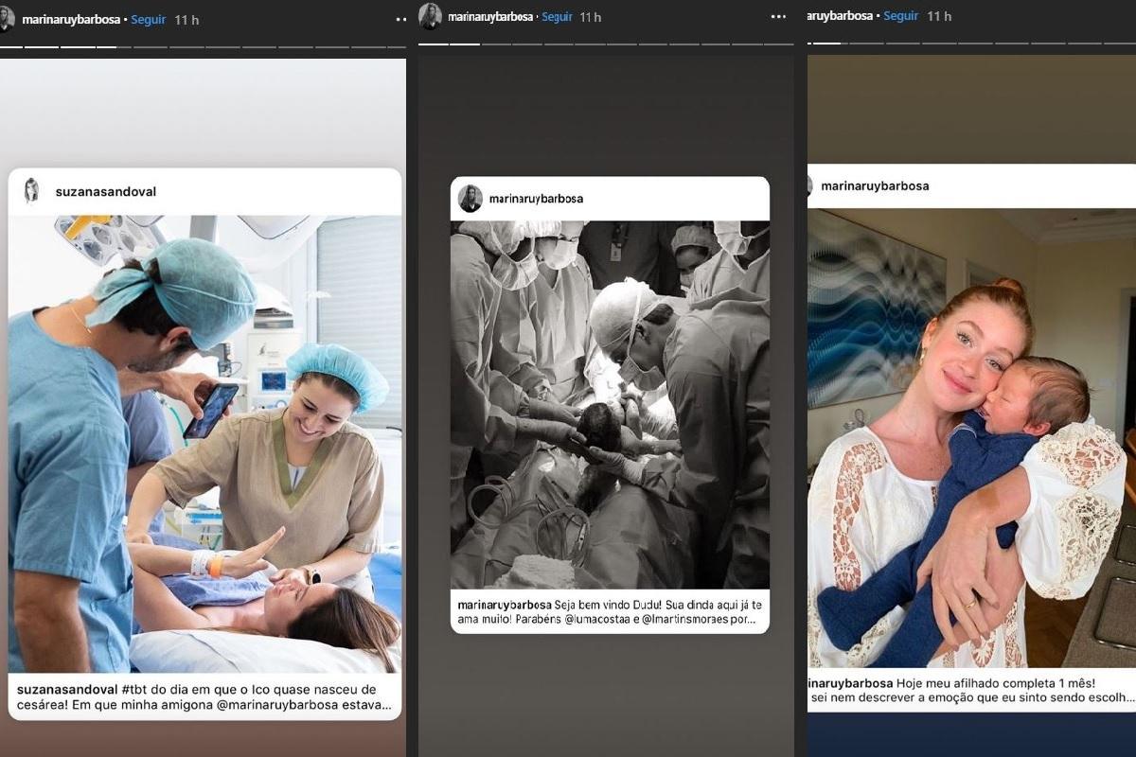Click left story's profile avatar in header
The height and width of the screenshot is (757, 1136).
(7, 19)
